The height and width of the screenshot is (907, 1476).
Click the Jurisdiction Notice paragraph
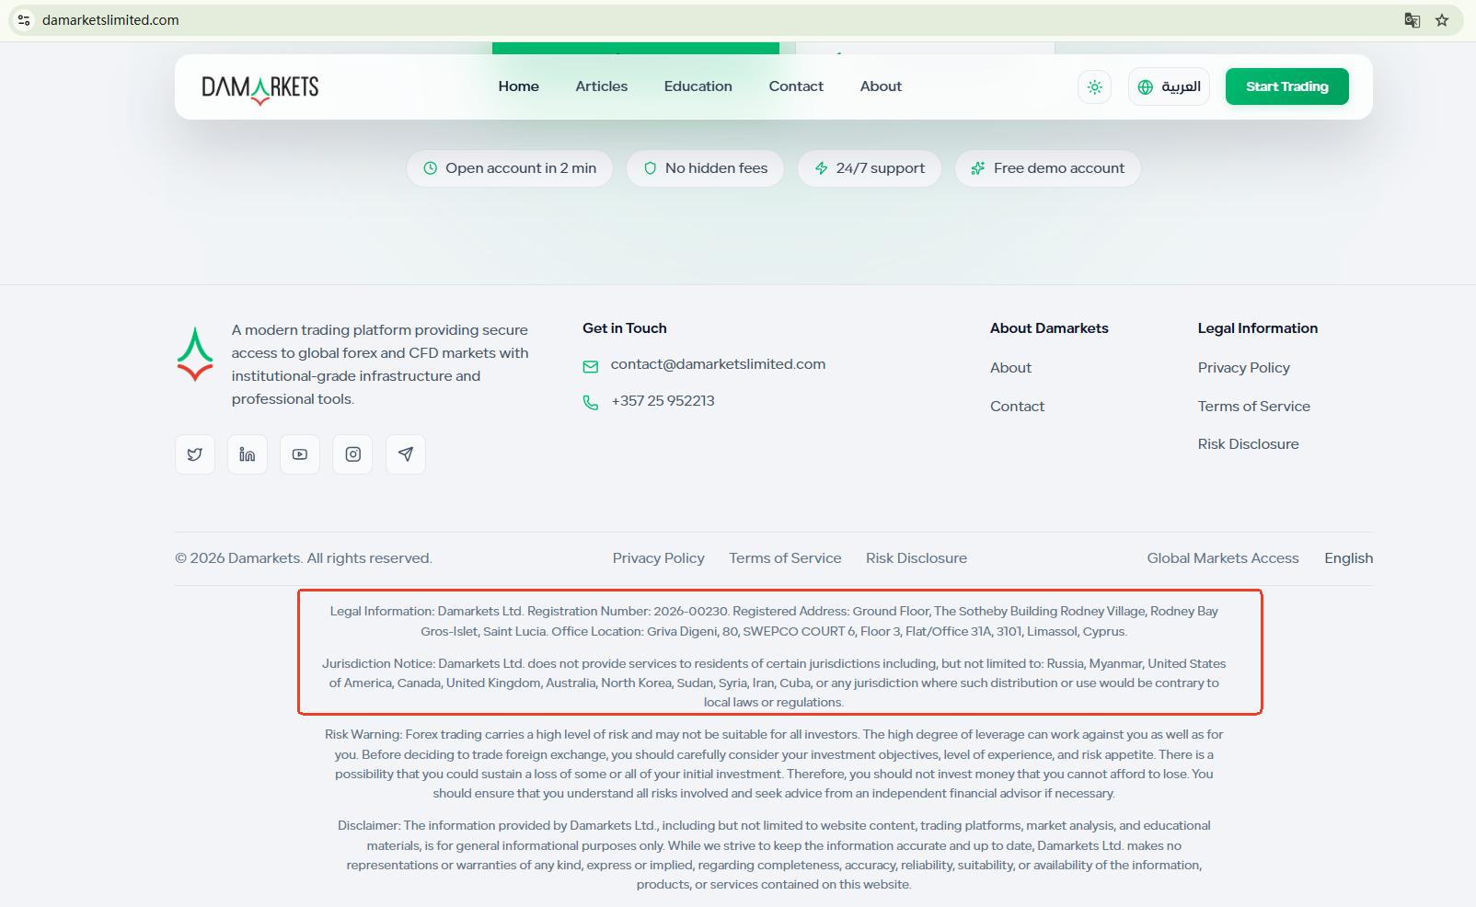774,683
